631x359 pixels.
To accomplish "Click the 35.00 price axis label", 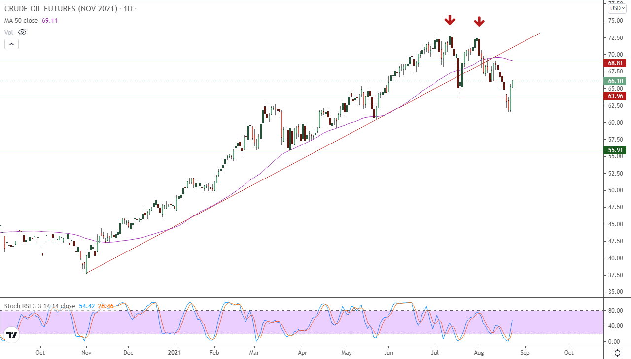I will pyautogui.click(x=615, y=292).
